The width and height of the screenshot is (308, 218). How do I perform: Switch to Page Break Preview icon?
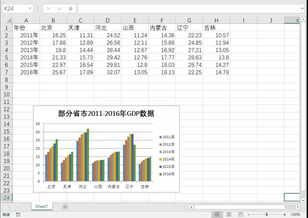coord(240,214)
